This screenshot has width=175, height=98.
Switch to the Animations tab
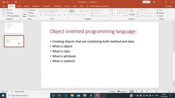(x=47, y=6)
